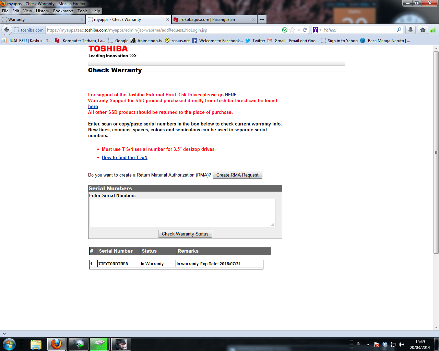Click the scrollbar down arrow
439x351 pixels.
pos(436,328)
